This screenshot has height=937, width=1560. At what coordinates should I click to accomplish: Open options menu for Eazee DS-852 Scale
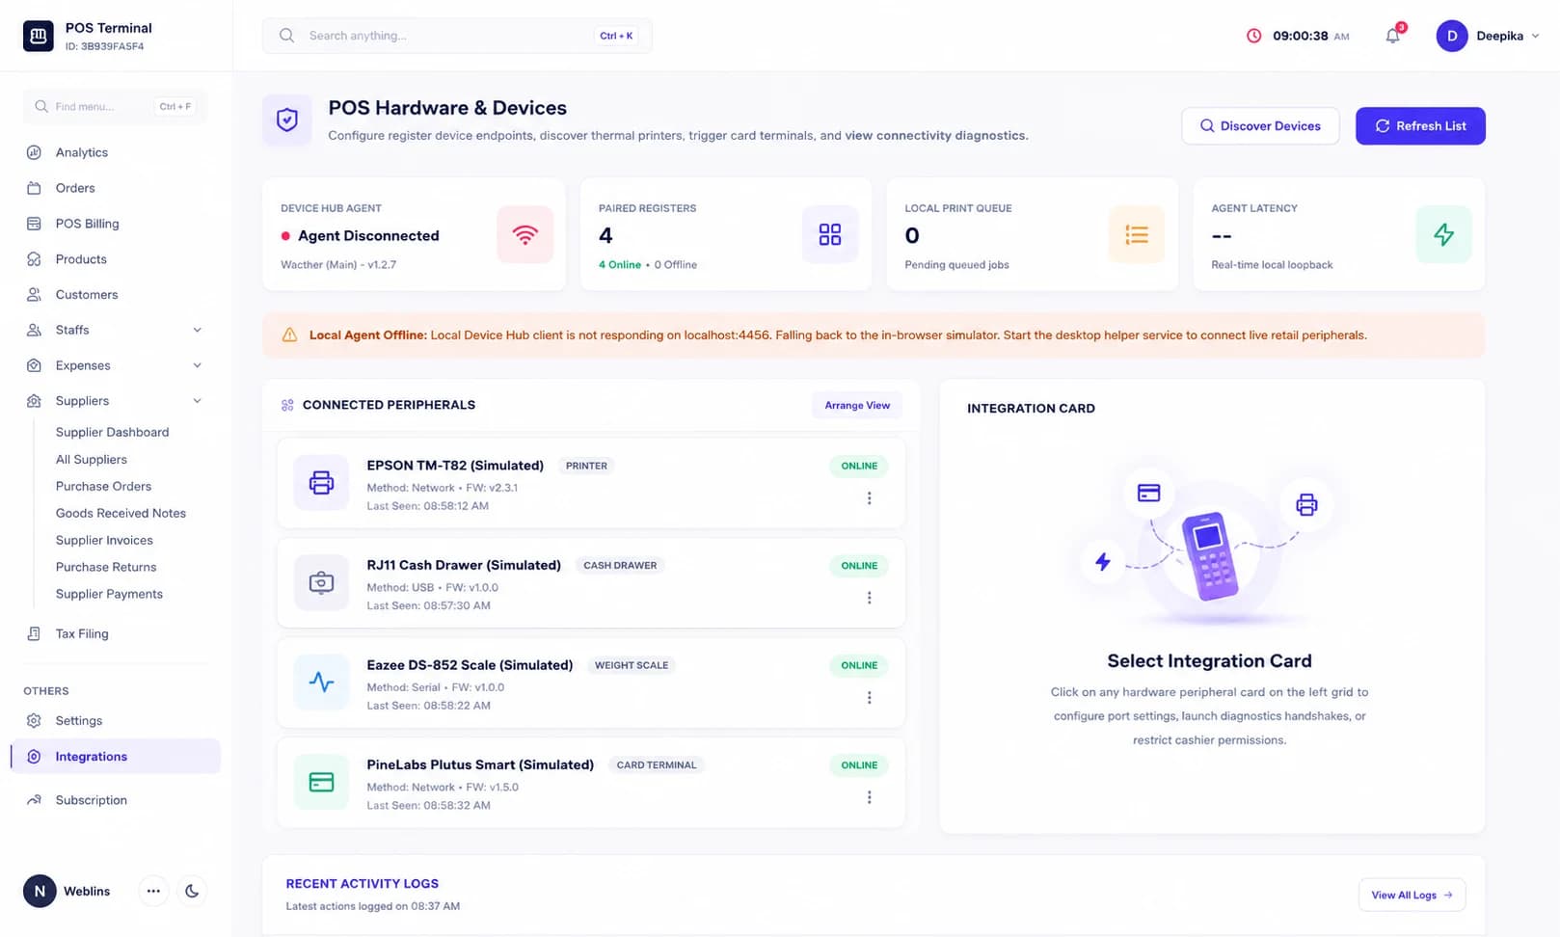[x=869, y=697]
